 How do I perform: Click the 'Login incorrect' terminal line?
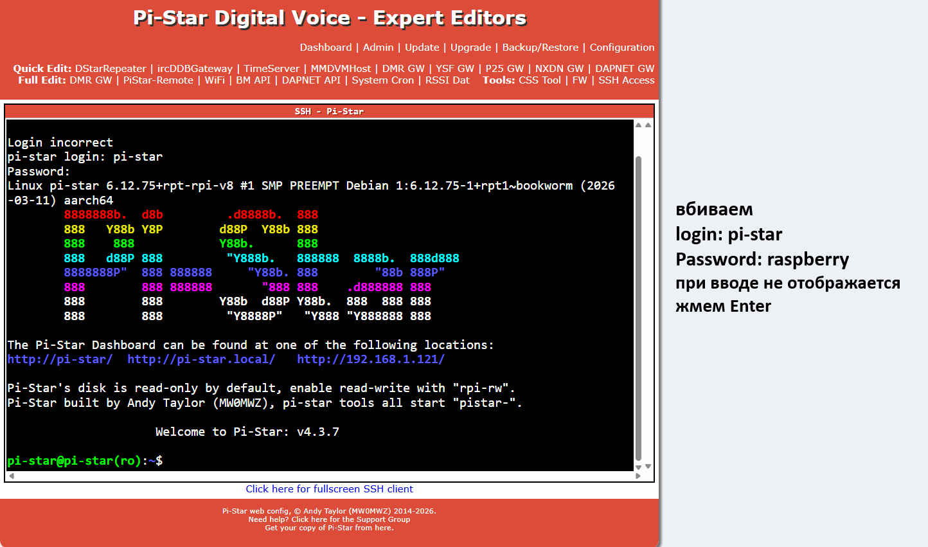coord(60,143)
